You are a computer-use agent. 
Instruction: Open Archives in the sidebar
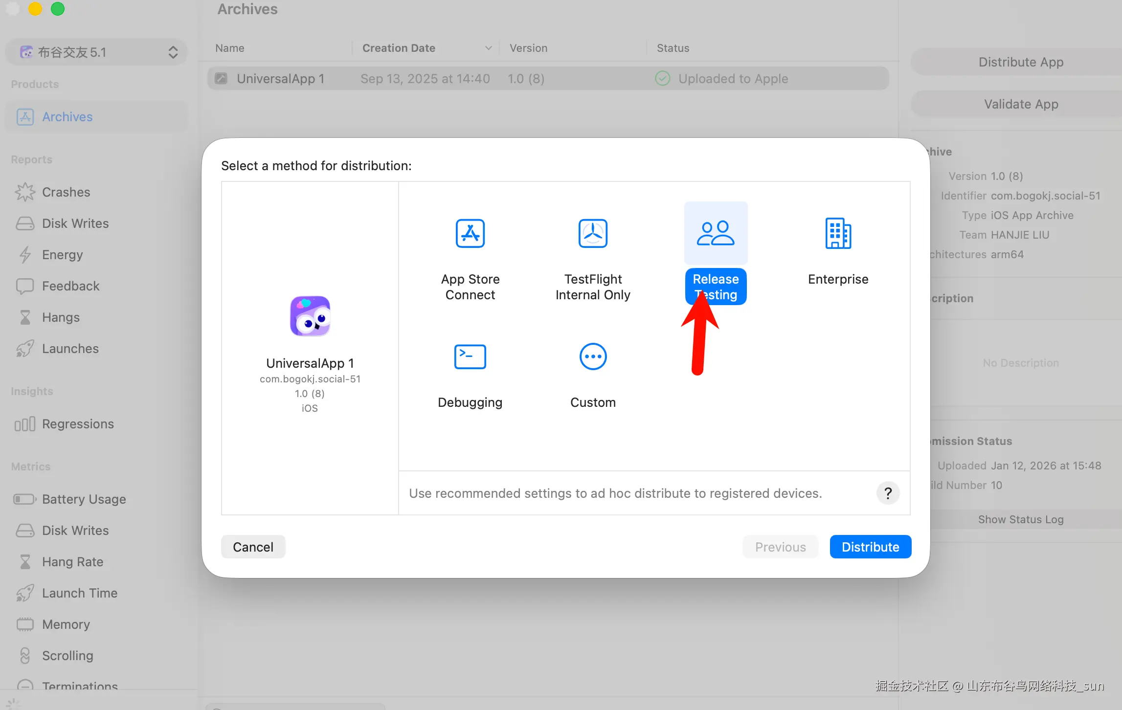tap(67, 117)
